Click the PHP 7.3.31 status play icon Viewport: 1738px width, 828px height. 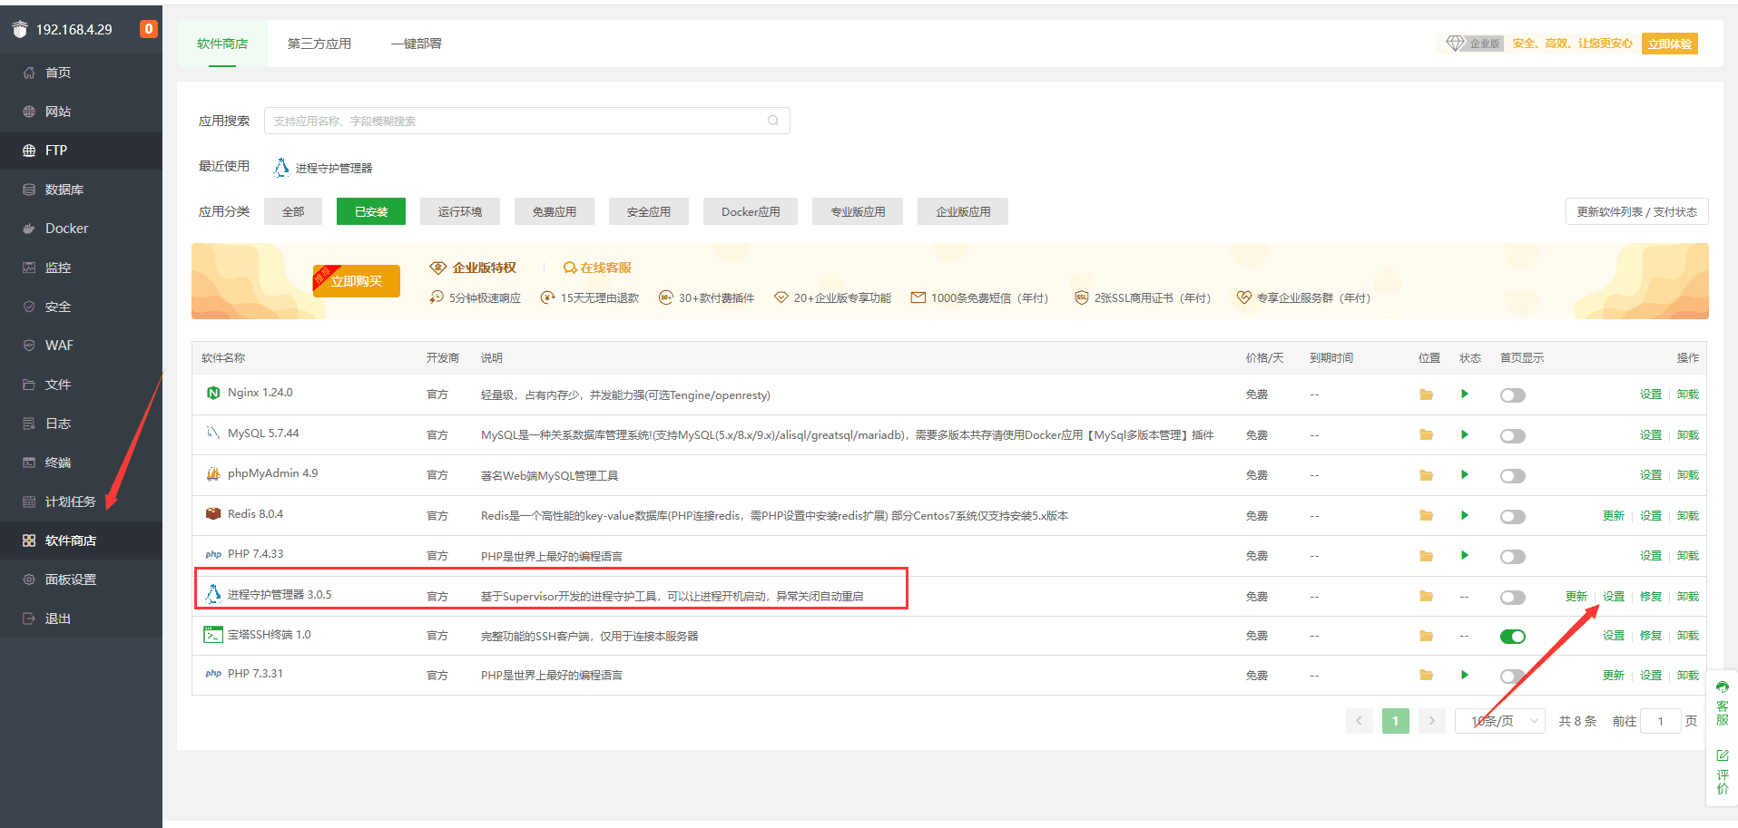(x=1464, y=675)
